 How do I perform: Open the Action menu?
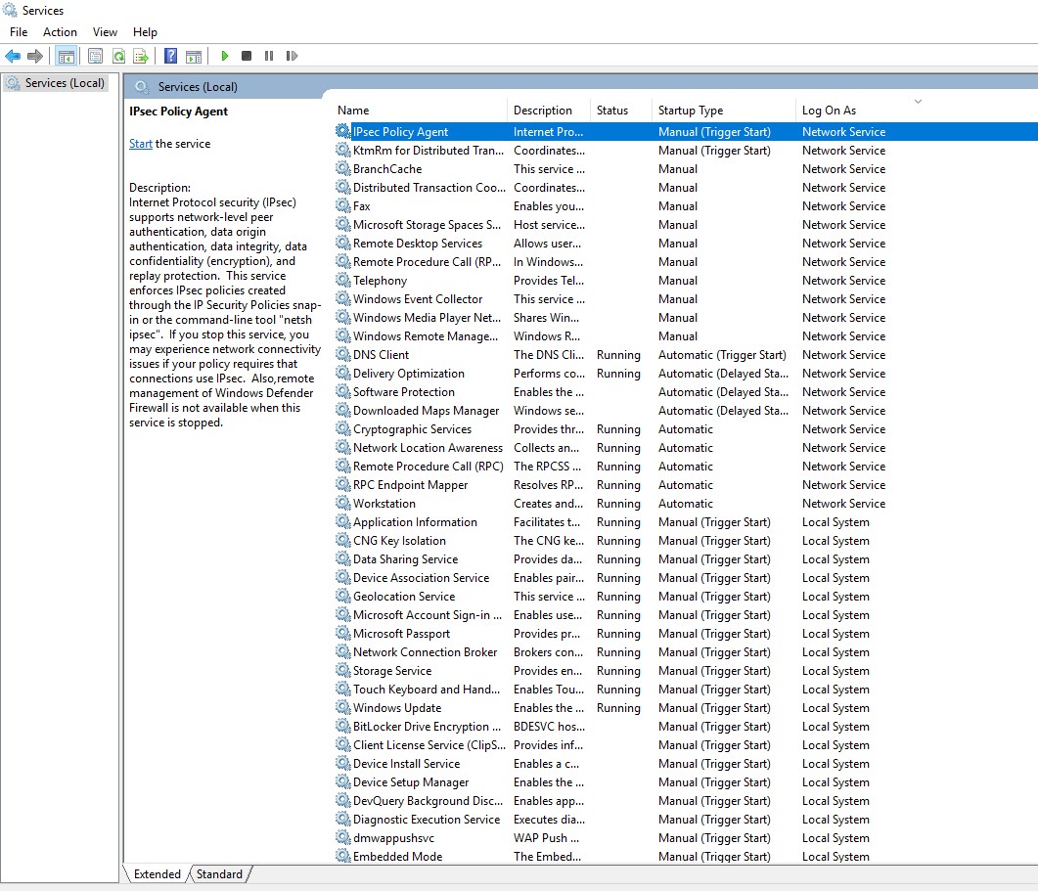click(x=60, y=31)
